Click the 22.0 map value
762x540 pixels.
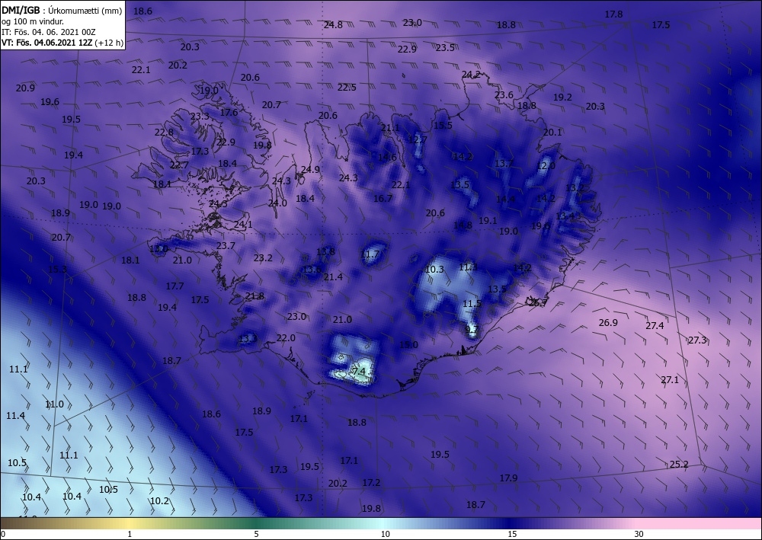tap(286, 338)
